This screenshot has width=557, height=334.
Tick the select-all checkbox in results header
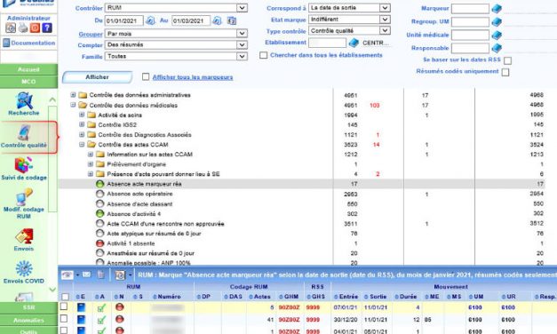pos(66,297)
